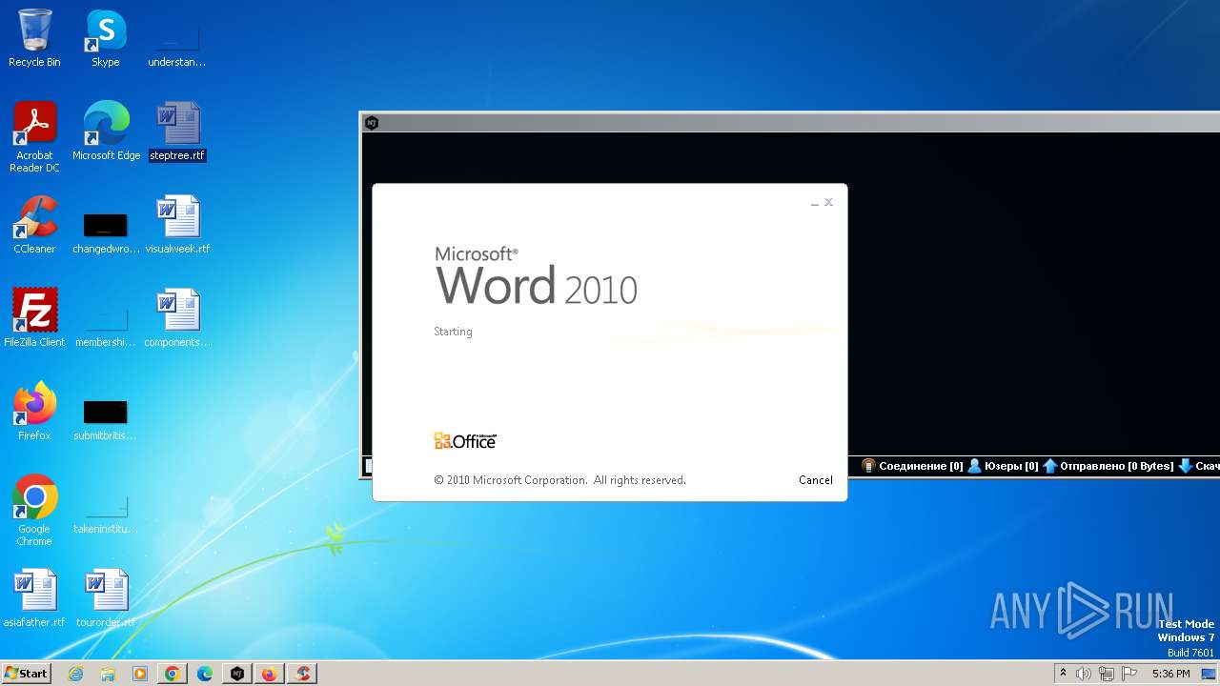Cancel the Word 2010 startup splash

click(x=815, y=480)
